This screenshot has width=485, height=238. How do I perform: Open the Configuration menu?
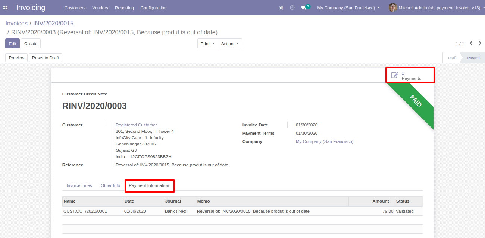click(154, 8)
